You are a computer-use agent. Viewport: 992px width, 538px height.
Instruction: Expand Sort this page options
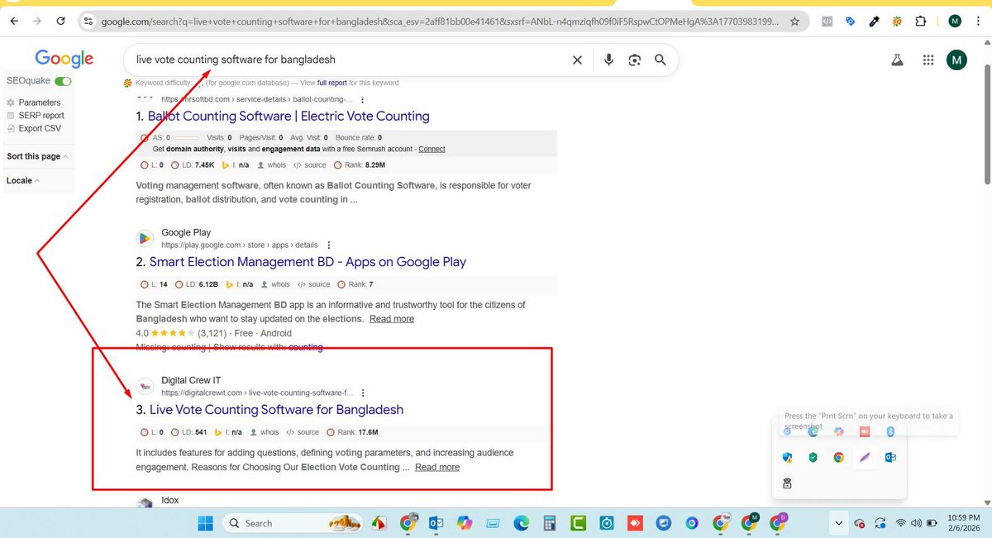point(37,156)
